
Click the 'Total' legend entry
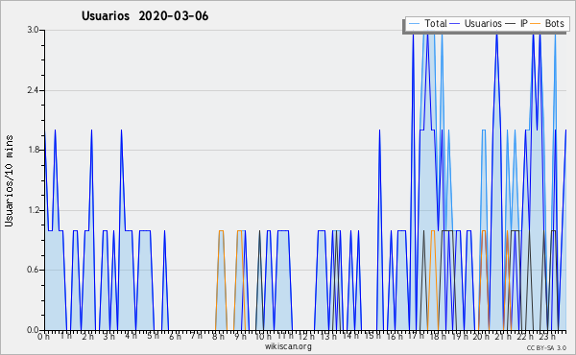(x=436, y=23)
